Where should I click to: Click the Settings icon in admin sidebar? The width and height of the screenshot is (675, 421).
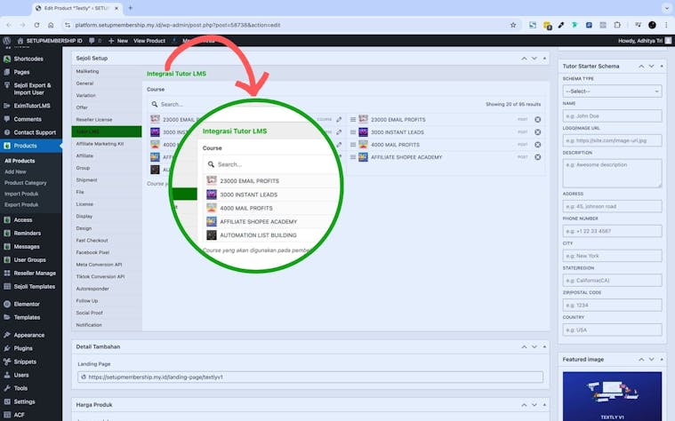pyautogui.click(x=7, y=401)
